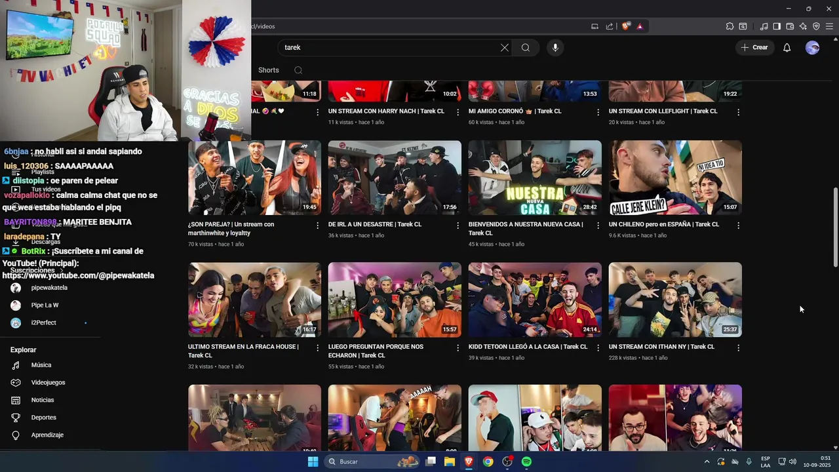Image resolution: width=839 pixels, height=472 pixels.
Task: Play the '¿SON PAREJA?' thumbnail, 19:45
Action: click(254, 178)
